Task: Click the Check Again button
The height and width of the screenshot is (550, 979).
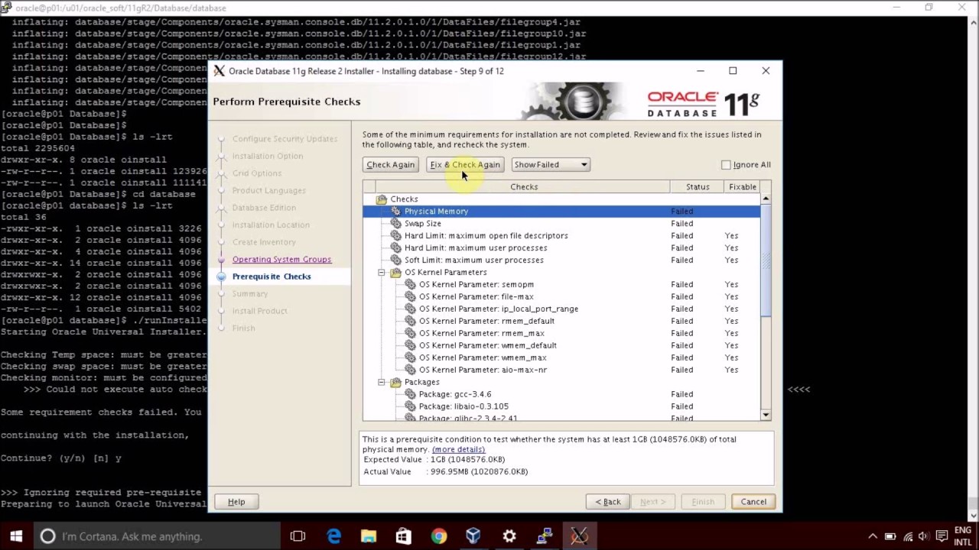Action: tap(390, 164)
